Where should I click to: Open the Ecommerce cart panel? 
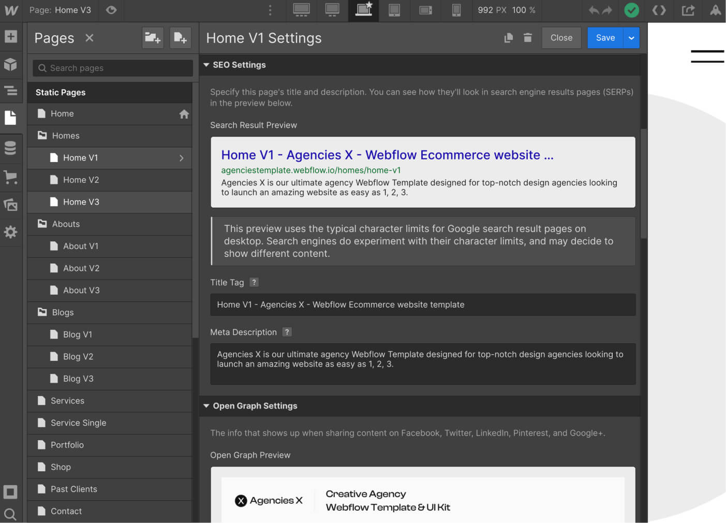pyautogui.click(x=10, y=177)
